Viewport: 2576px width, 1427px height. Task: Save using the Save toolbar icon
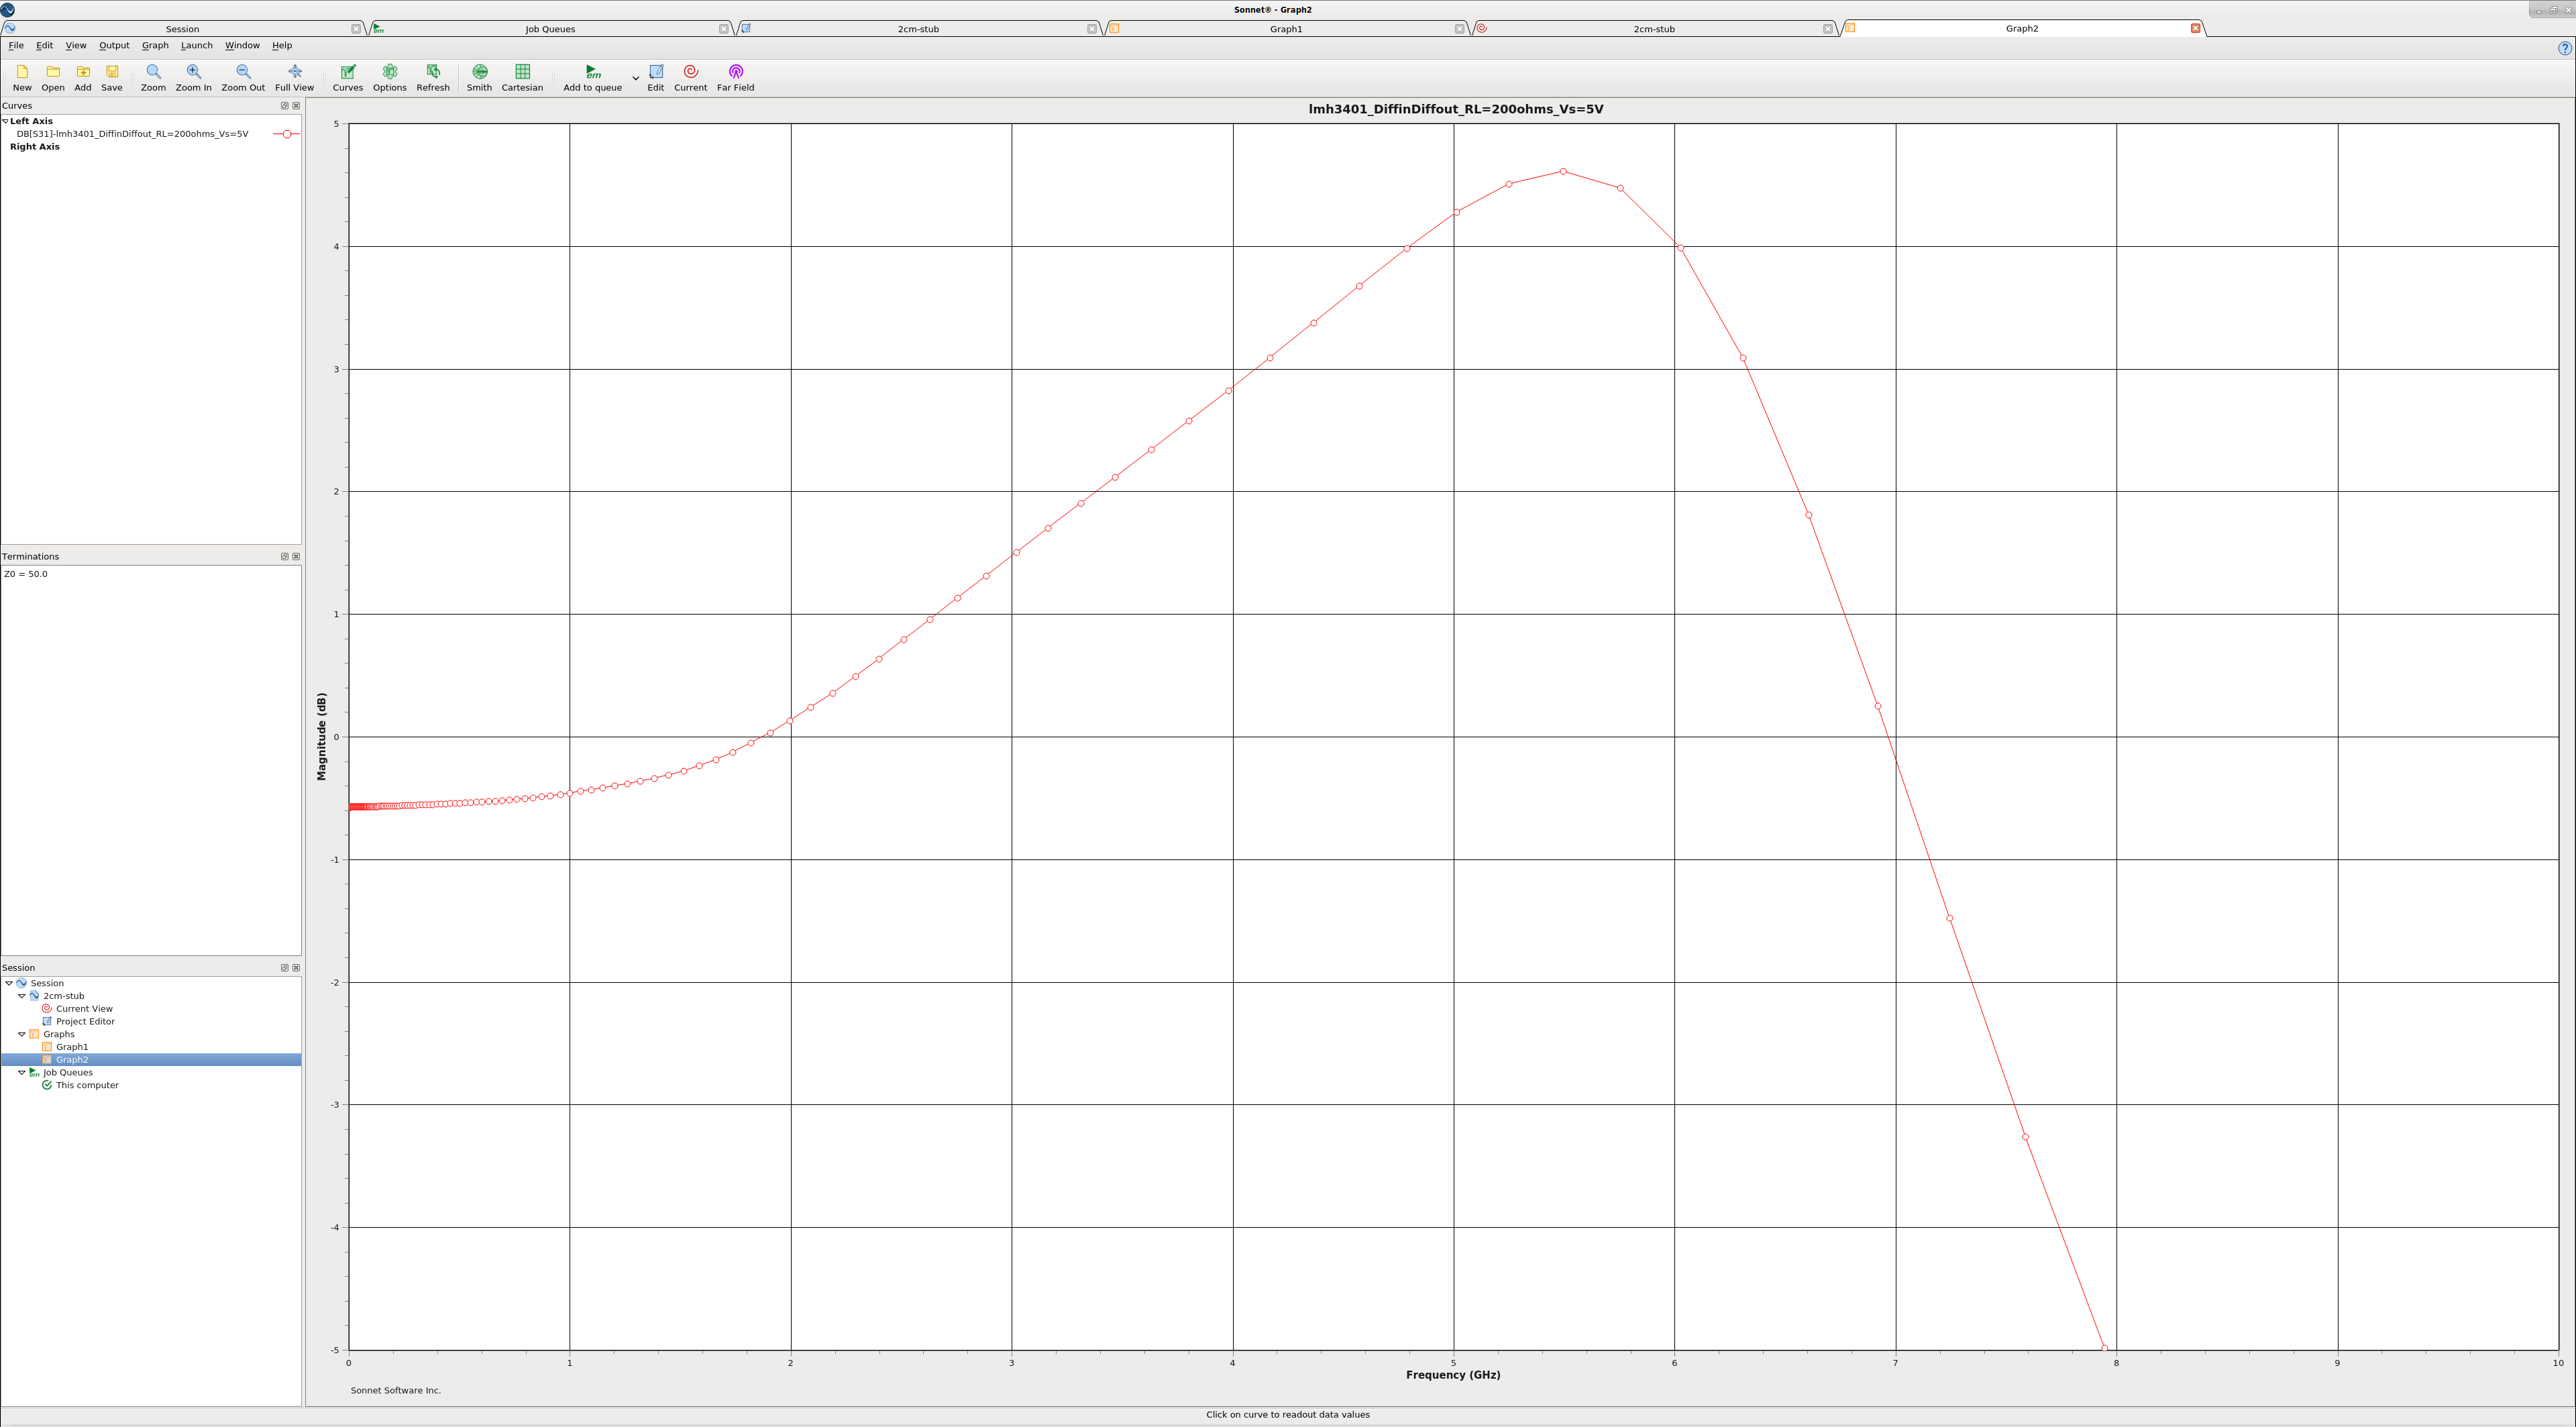click(112, 78)
